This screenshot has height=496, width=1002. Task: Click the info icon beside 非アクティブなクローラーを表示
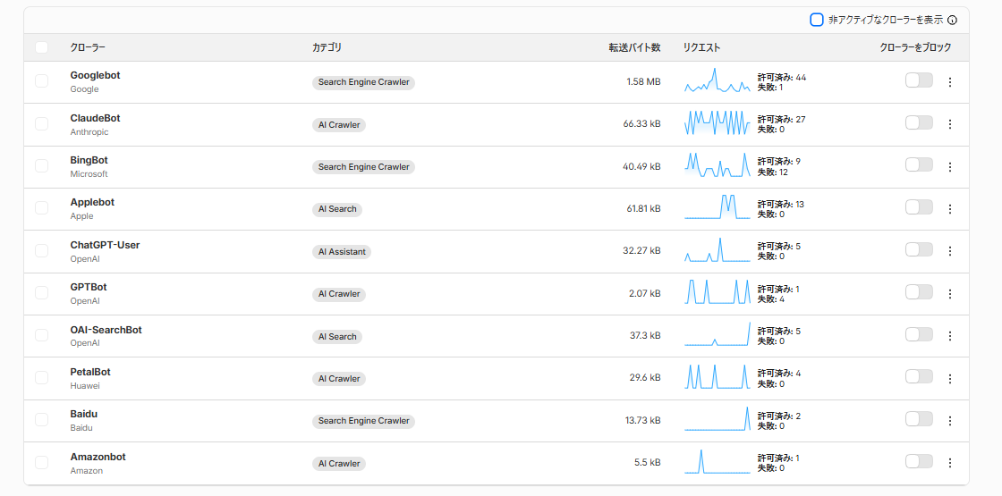click(x=952, y=20)
